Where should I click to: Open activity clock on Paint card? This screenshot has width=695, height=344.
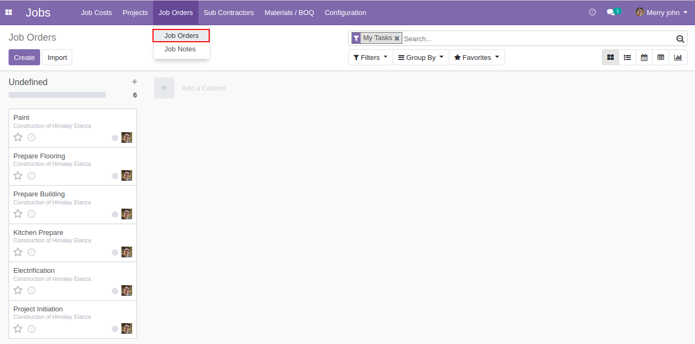[32, 137]
